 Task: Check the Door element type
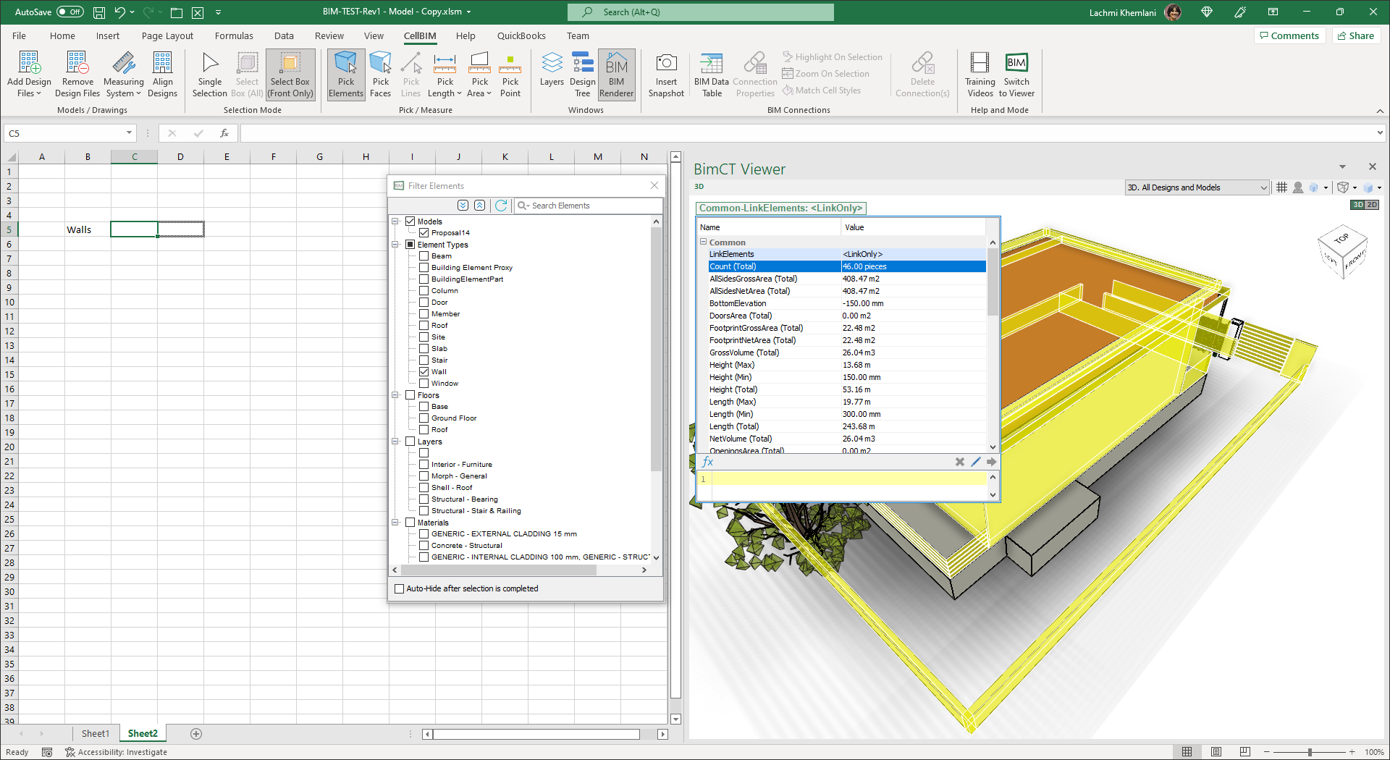click(424, 303)
